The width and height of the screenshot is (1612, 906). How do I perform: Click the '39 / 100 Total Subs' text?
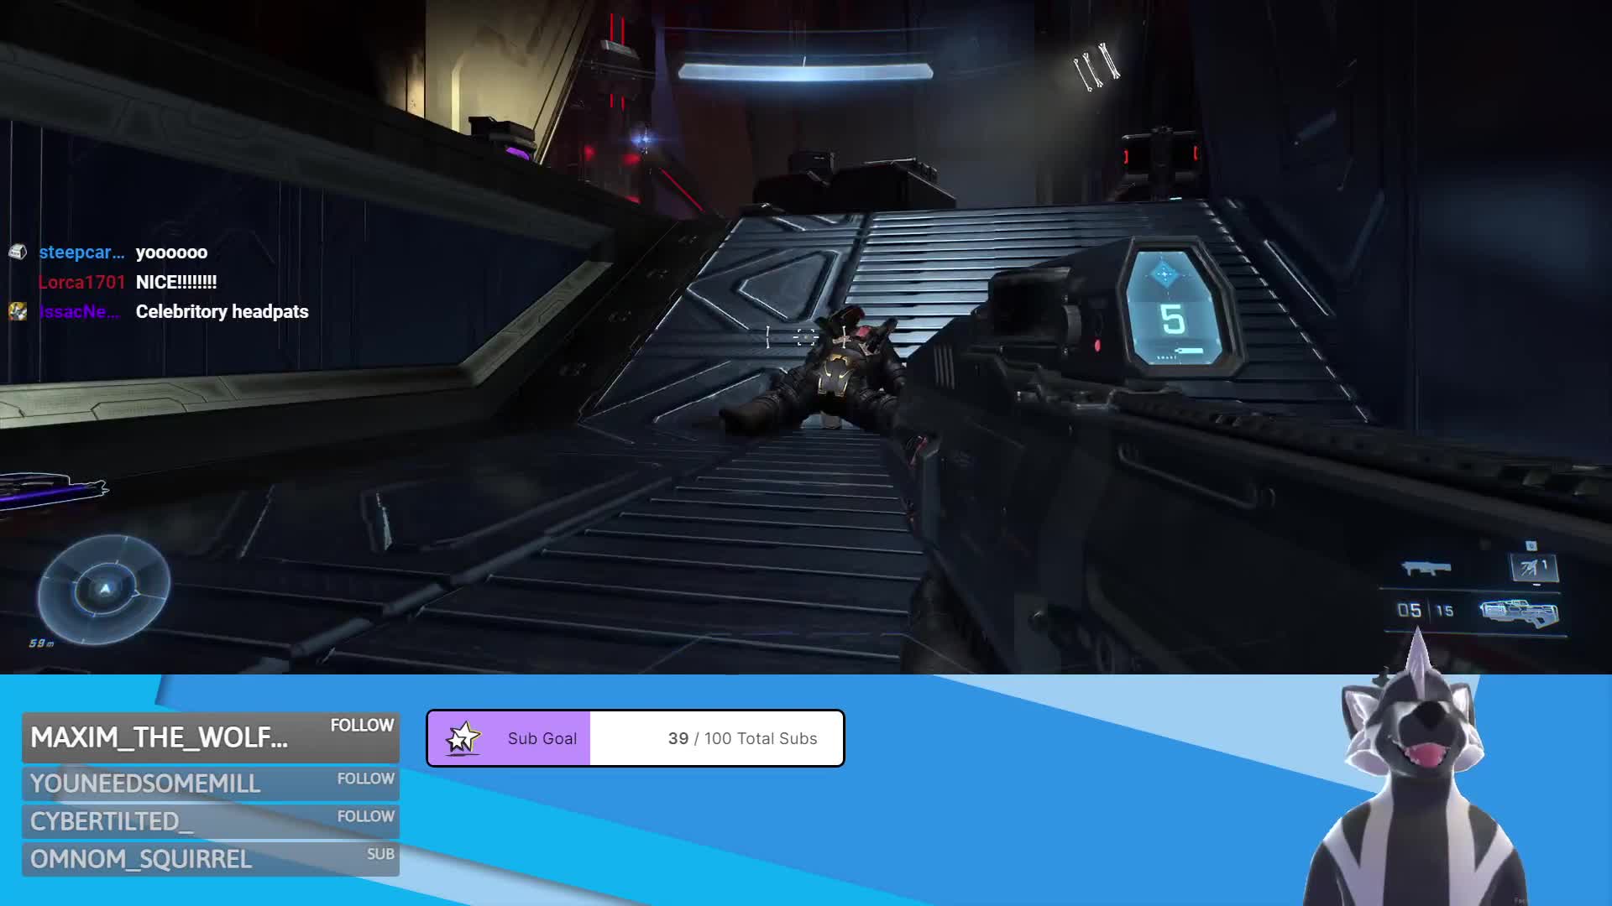pos(742,738)
